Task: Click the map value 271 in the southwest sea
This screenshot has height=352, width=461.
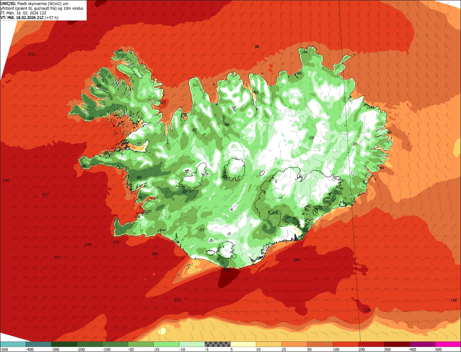Action: pyautogui.click(x=58, y=257)
